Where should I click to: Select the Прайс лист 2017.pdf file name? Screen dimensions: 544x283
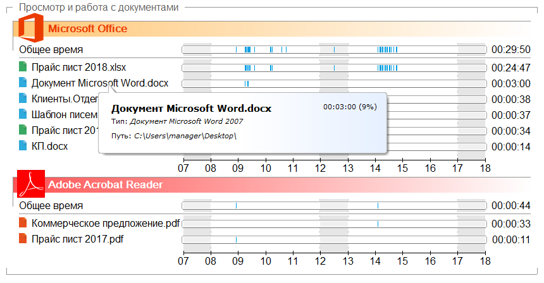77,239
